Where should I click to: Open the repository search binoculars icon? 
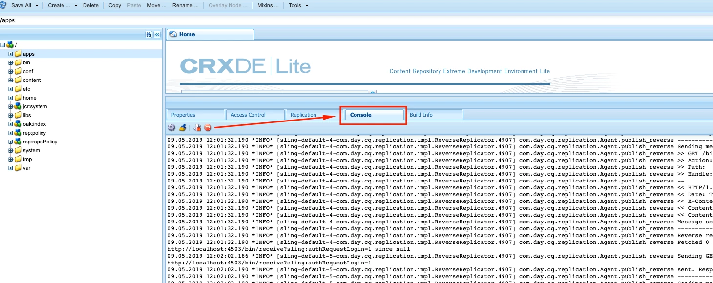[x=148, y=35]
